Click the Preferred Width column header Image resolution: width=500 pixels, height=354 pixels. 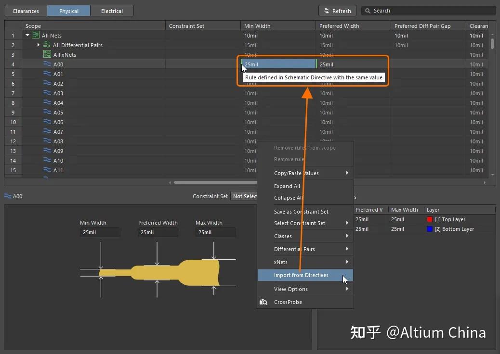pyautogui.click(x=353, y=26)
